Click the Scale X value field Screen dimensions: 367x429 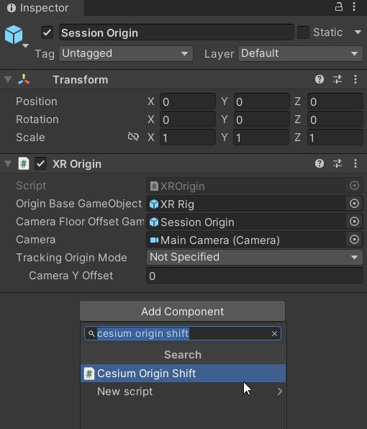point(188,137)
